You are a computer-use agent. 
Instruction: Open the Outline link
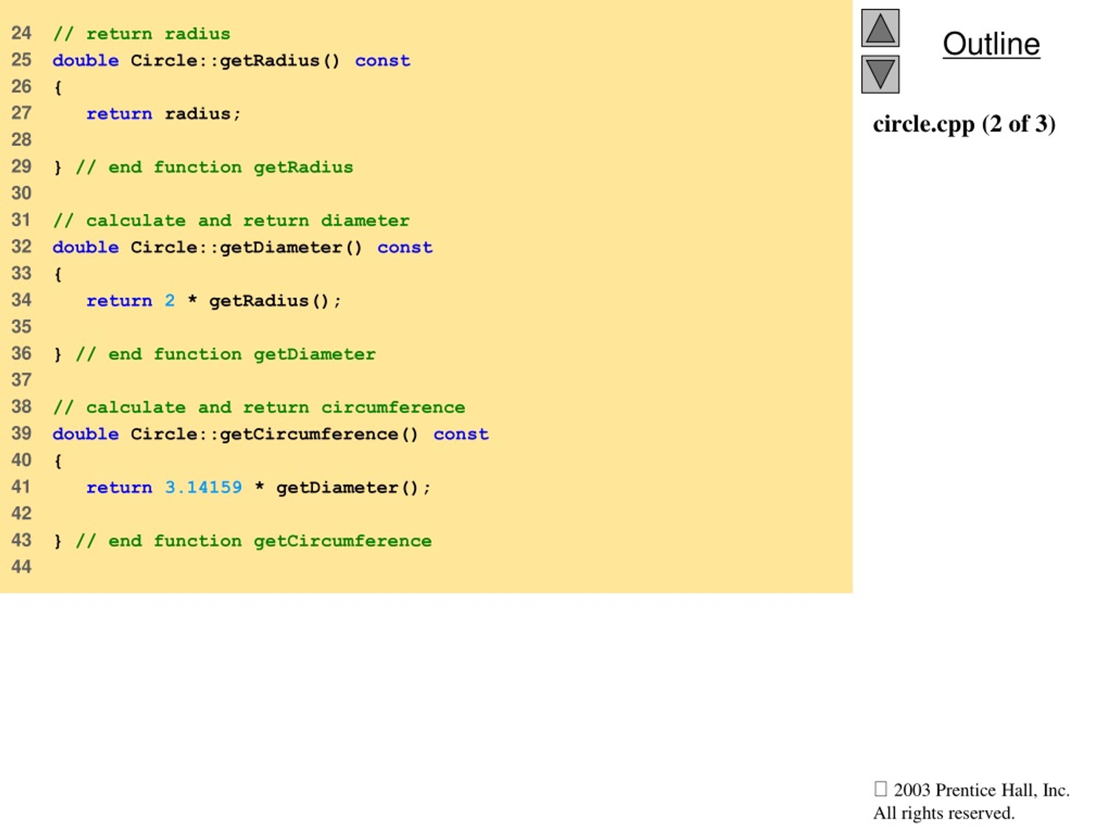click(991, 44)
